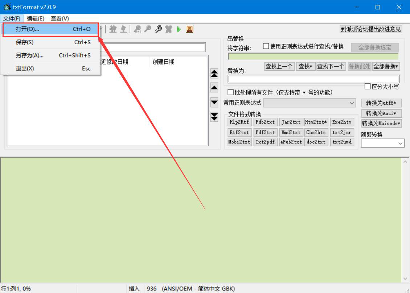This screenshot has width=410, height=293.
Task: Open the 编辑(E) menu
Action: [x=36, y=18]
